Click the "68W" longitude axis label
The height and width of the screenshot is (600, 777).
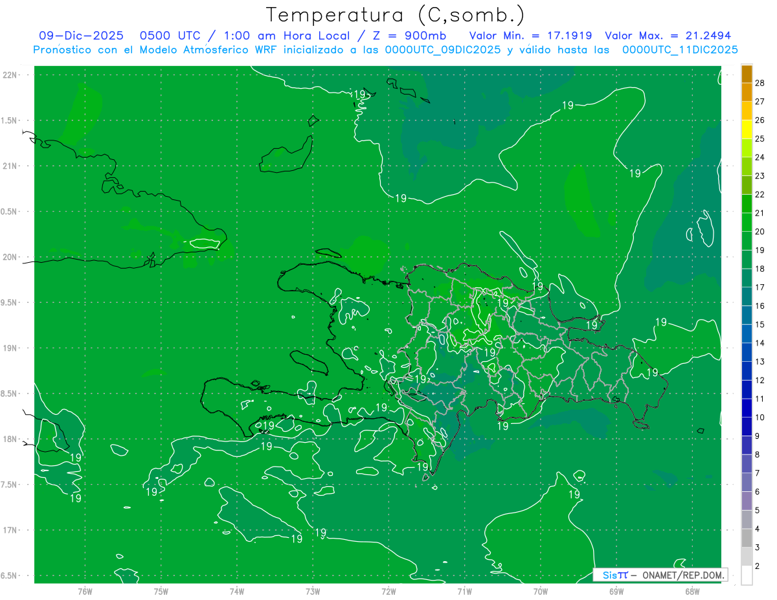pos(692,592)
